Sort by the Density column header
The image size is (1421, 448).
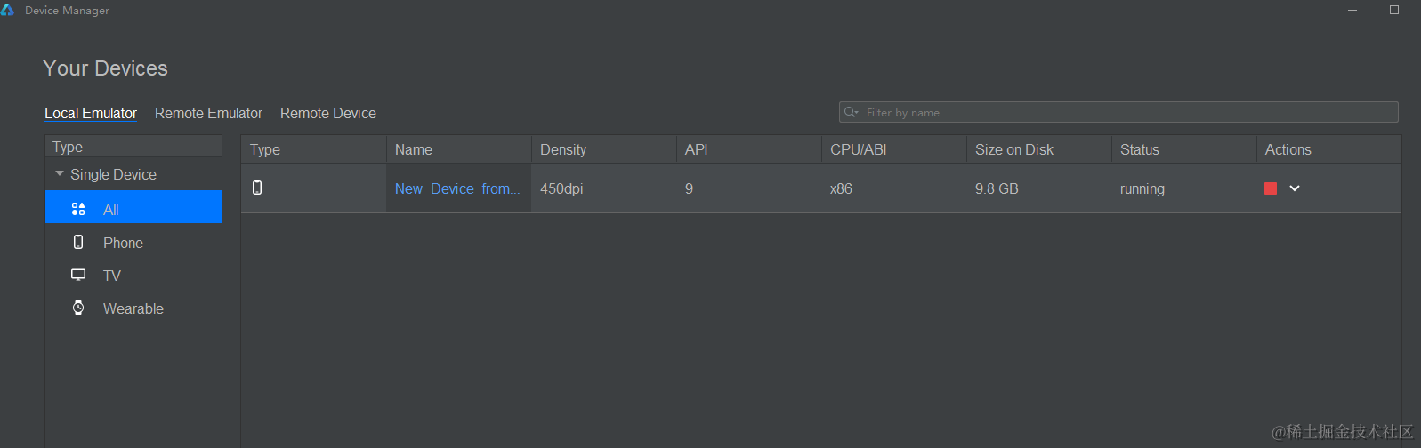point(604,149)
